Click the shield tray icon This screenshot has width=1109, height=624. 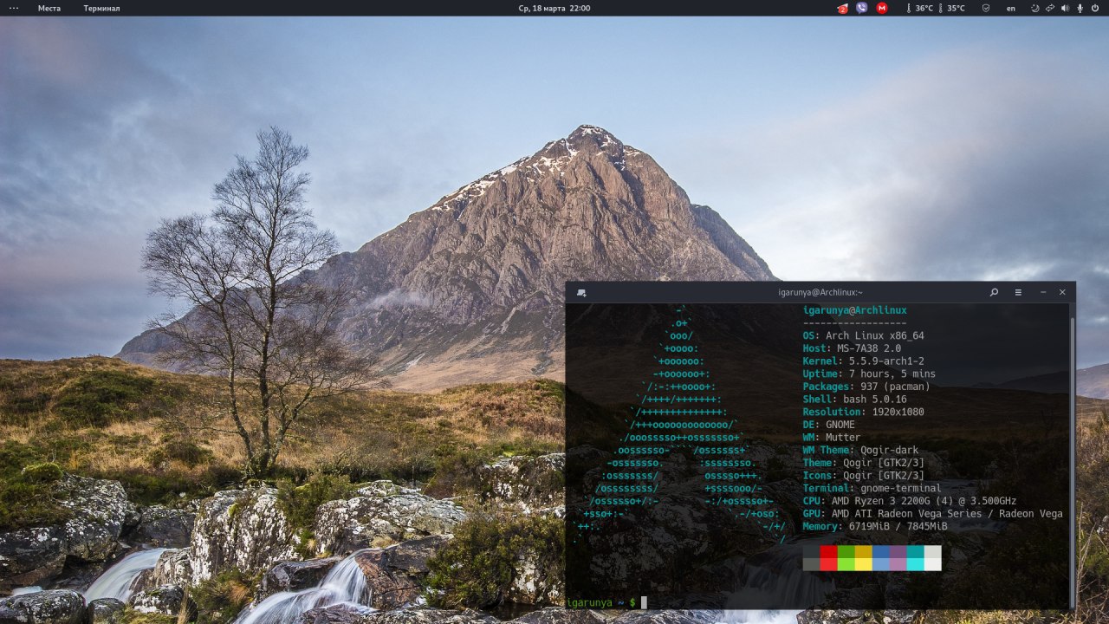point(985,8)
